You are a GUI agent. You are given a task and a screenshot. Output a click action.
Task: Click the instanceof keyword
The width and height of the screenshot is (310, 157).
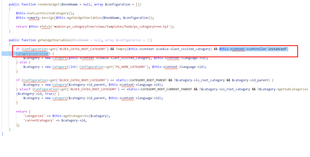click(277, 49)
